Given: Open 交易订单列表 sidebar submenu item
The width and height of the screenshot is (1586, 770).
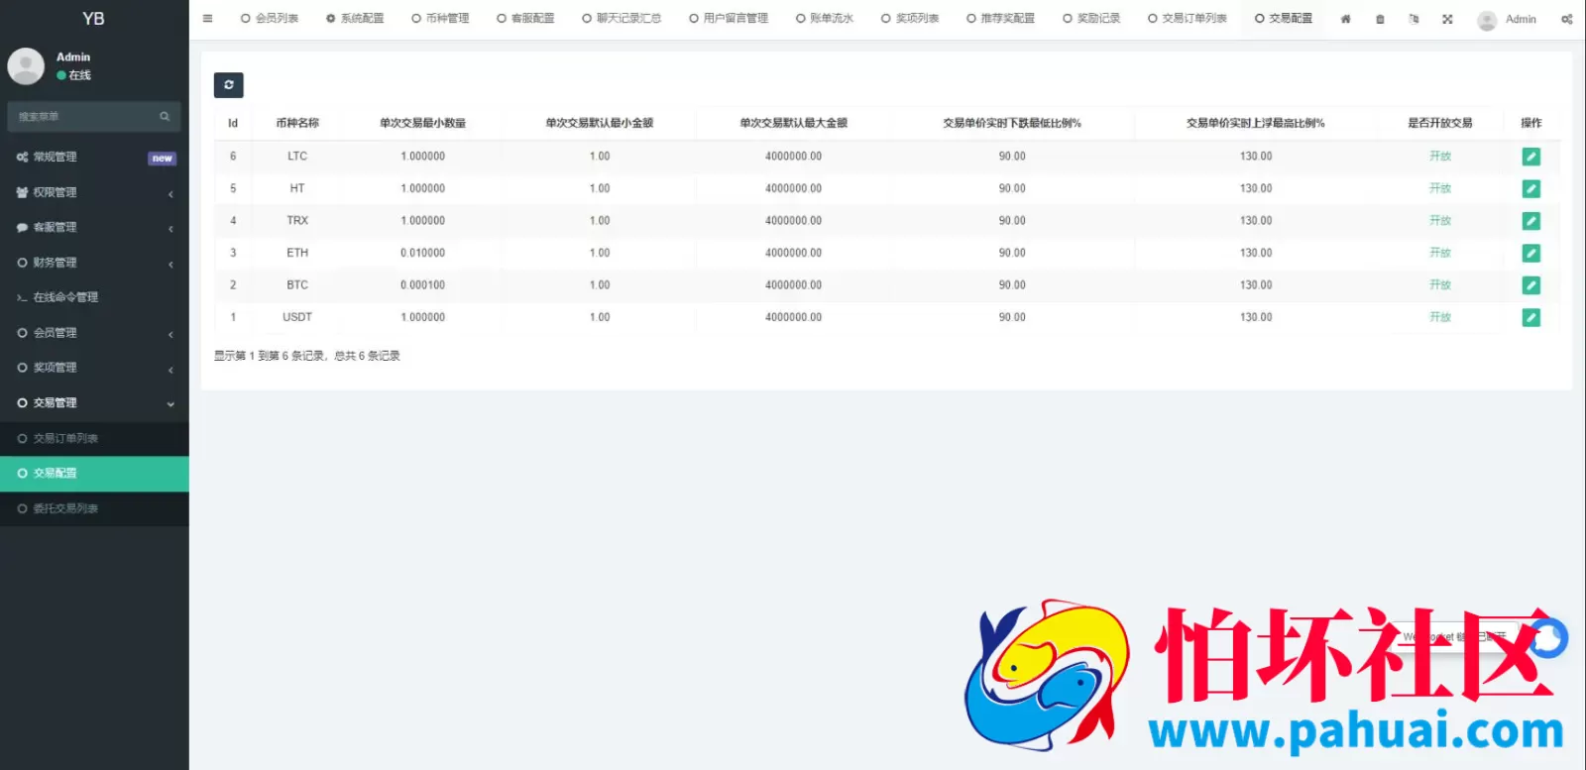Looking at the screenshot, I should 94,438.
